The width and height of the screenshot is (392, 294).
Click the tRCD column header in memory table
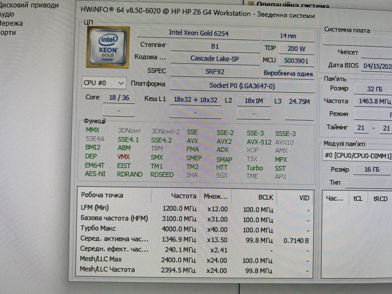click(380, 199)
